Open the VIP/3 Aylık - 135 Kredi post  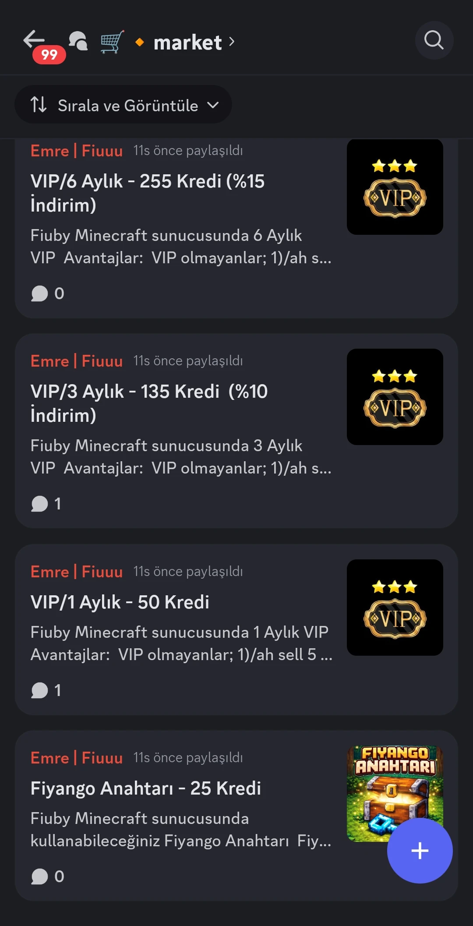tap(149, 403)
